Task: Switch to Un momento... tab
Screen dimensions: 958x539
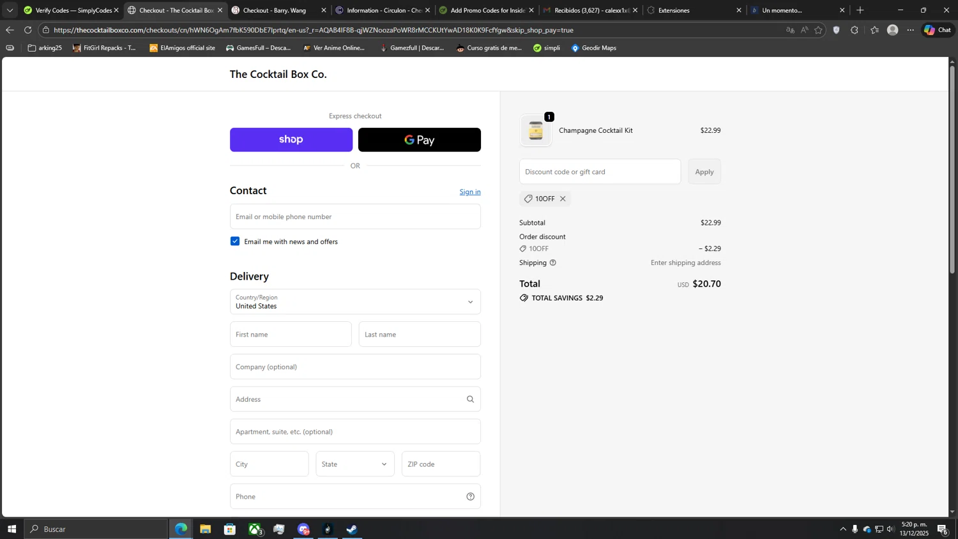Action: coord(798,10)
